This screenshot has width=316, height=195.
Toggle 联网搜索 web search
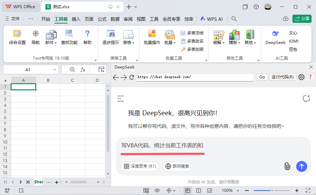pos(177,166)
